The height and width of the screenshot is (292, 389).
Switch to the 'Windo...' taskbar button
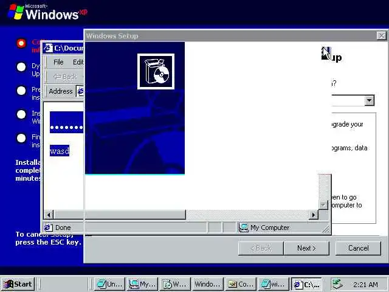click(x=208, y=284)
